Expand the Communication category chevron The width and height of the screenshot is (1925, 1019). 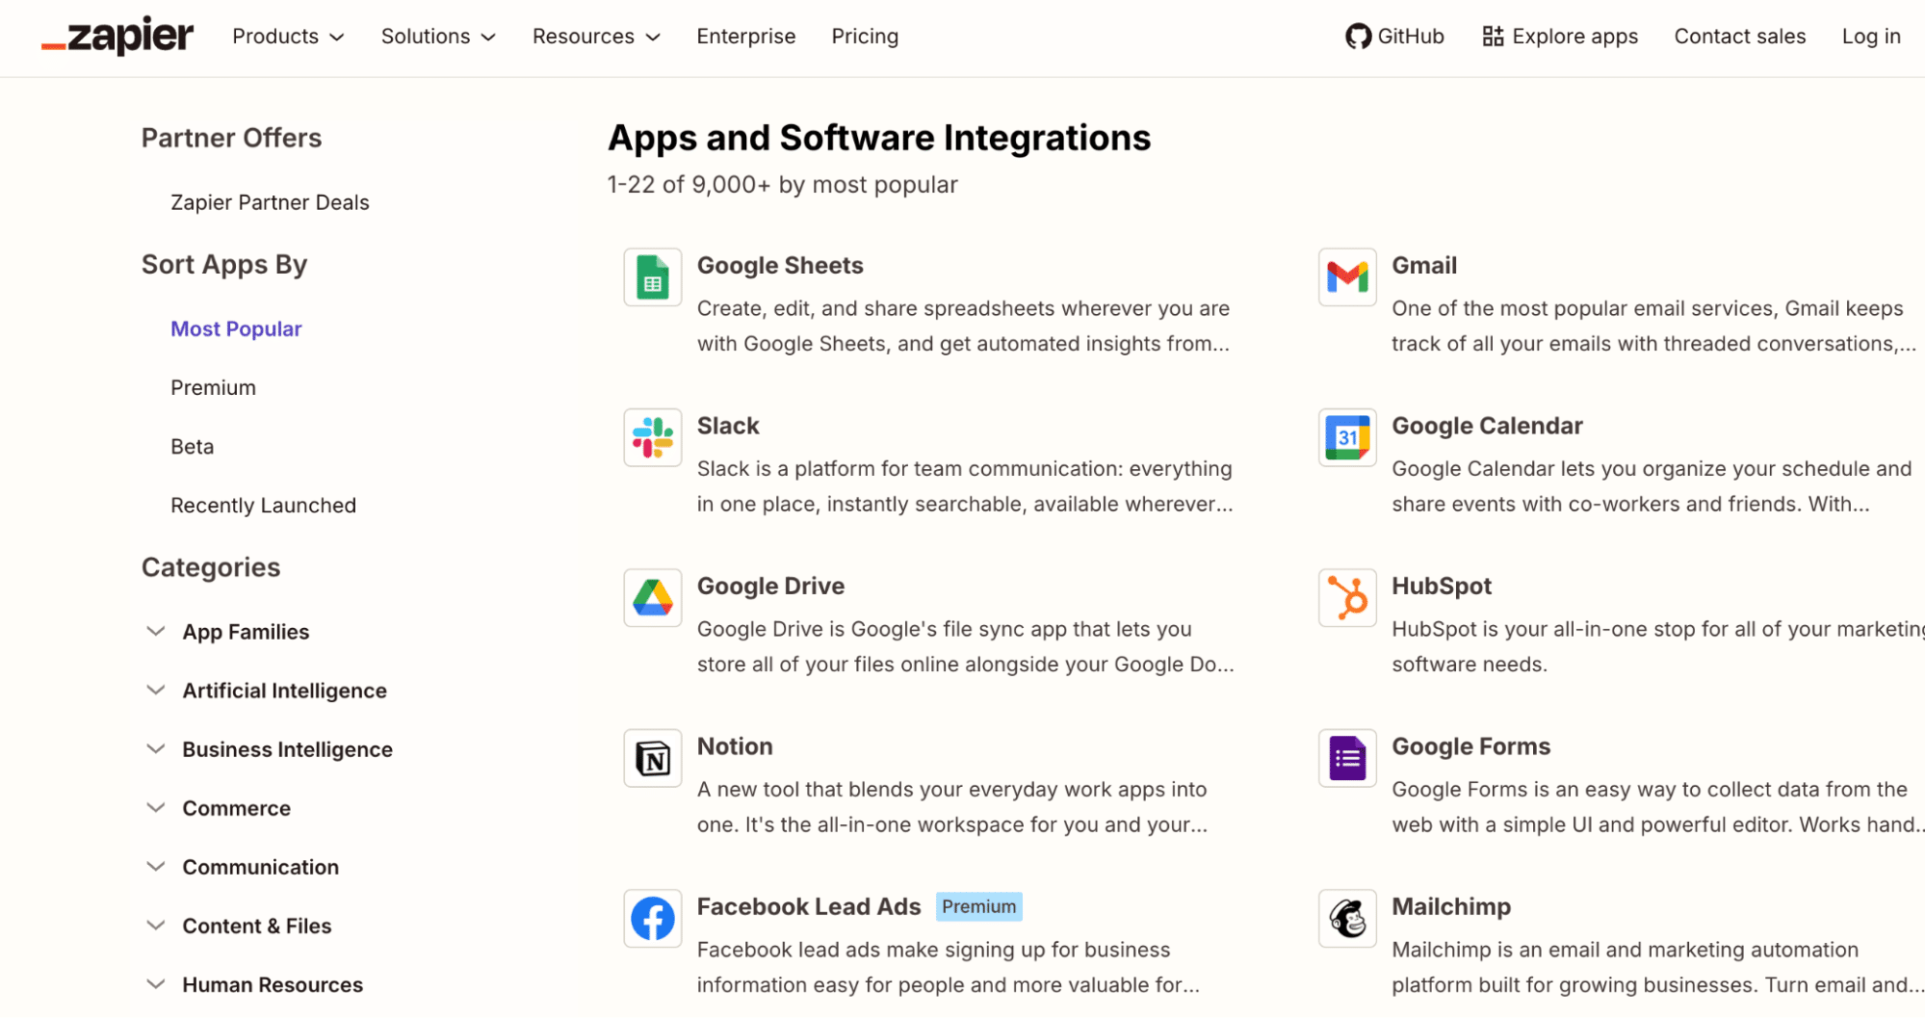tap(155, 867)
